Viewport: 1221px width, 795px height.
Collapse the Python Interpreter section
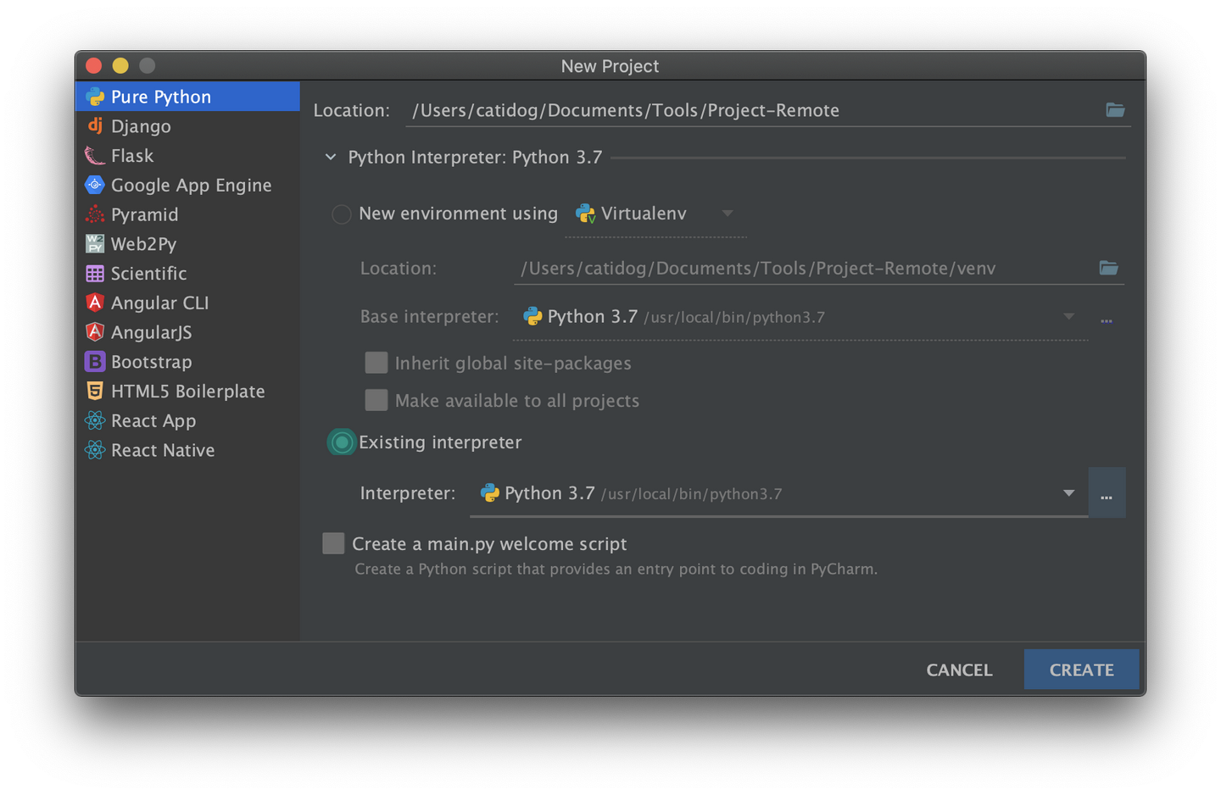(331, 158)
